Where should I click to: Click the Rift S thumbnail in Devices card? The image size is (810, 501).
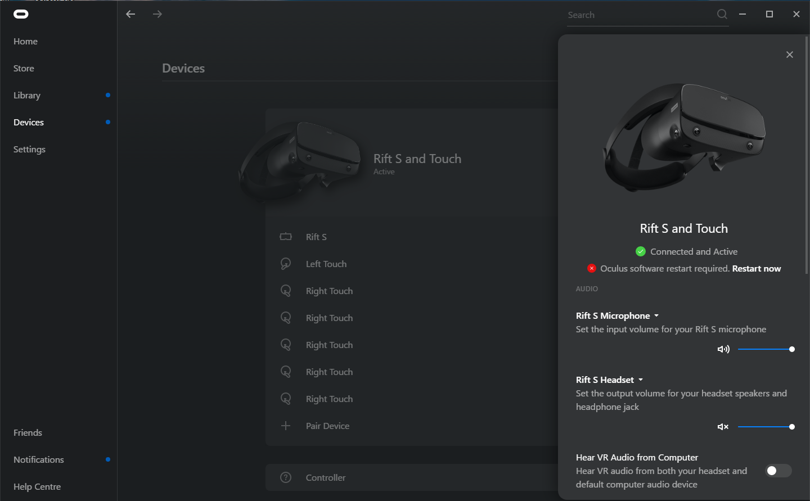(300, 161)
